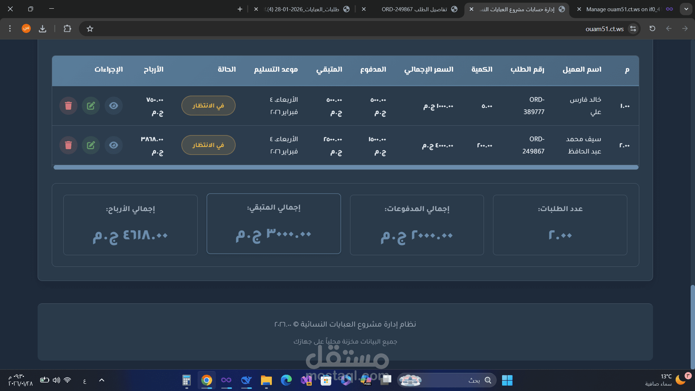Edit order ORD-389777 with pencil icon
The width and height of the screenshot is (695, 391).
pos(91,106)
